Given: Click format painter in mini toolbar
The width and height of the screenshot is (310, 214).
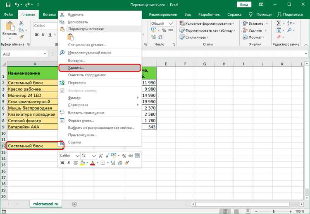Looking at the screenshot, I should point(127,163).
